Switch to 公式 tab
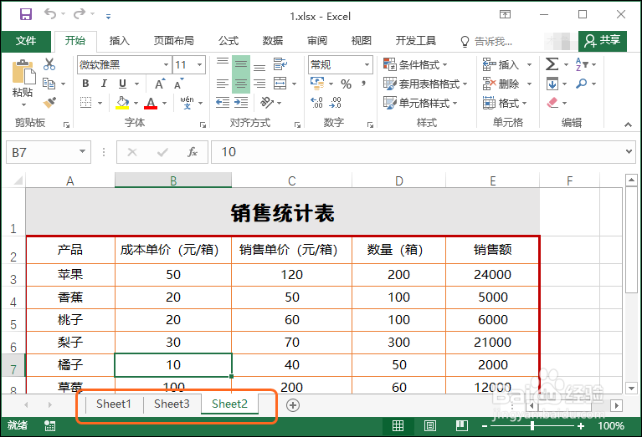 click(228, 41)
